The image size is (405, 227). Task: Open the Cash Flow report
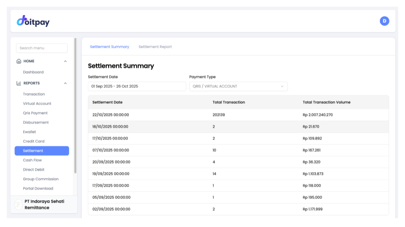coord(32,160)
